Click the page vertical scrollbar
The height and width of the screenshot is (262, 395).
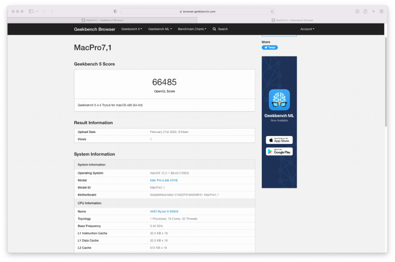pyautogui.click(x=386, y=82)
